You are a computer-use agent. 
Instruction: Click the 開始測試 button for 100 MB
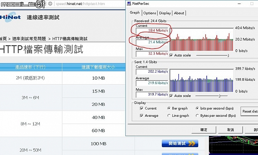click(x=180, y=144)
